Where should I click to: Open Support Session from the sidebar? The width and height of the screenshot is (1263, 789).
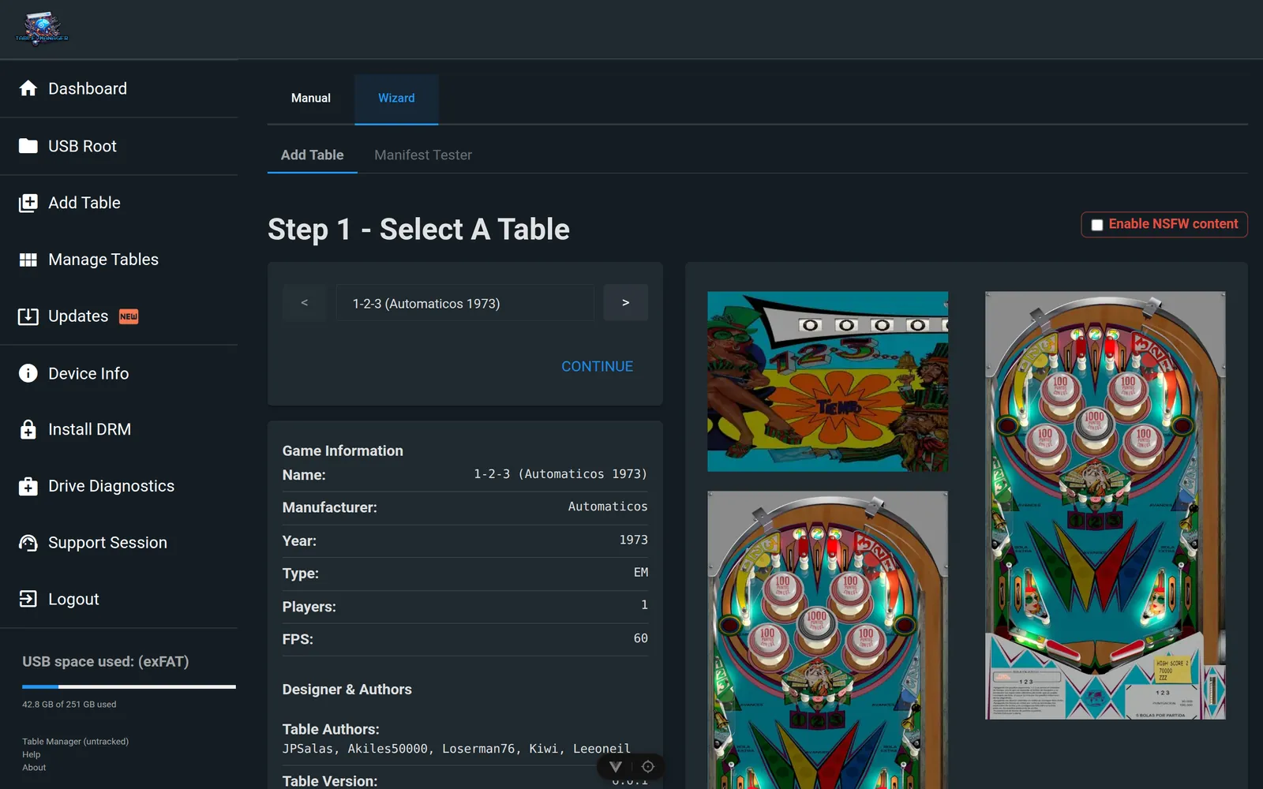coord(118,543)
